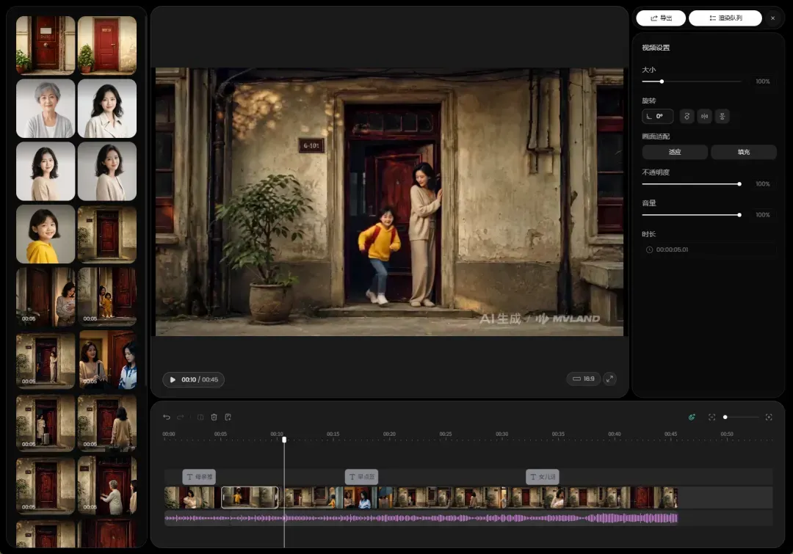793x554 pixels.
Task: Click the green magnet snap icon
Action: (692, 417)
